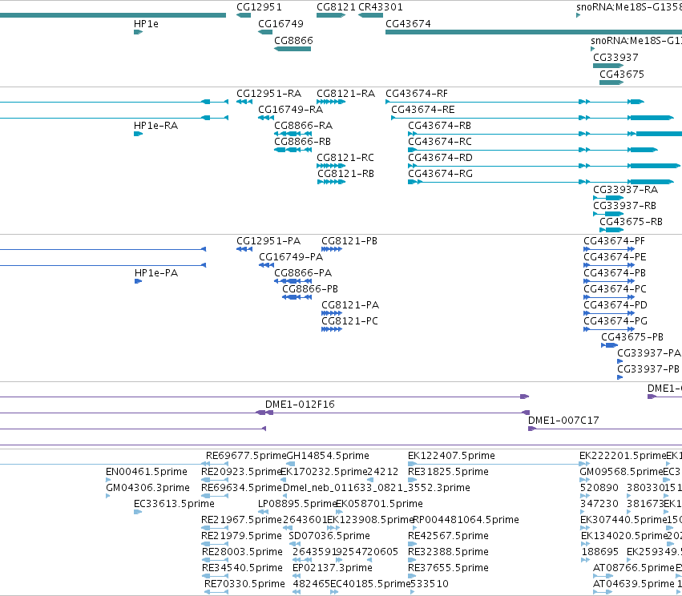Click the DME1-007C17 clone label
The width and height of the screenshot is (682, 596).
tap(563, 421)
